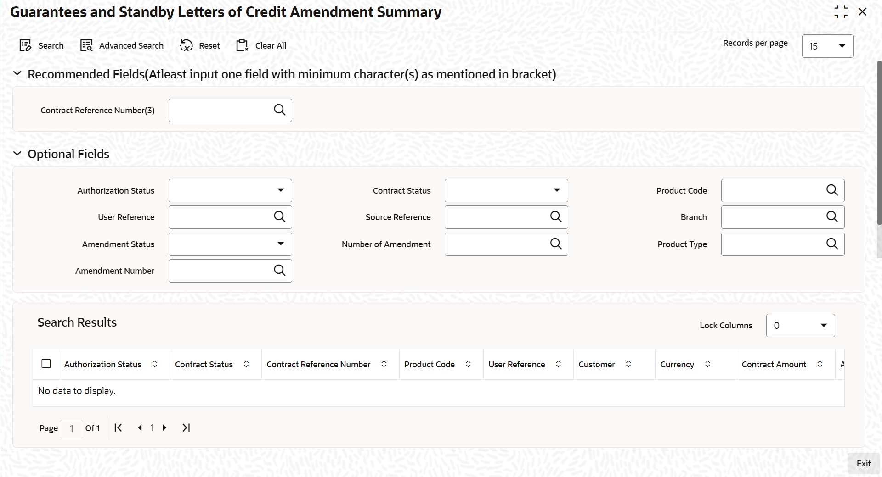Open Amendment Number lookup magnifier

click(x=279, y=271)
